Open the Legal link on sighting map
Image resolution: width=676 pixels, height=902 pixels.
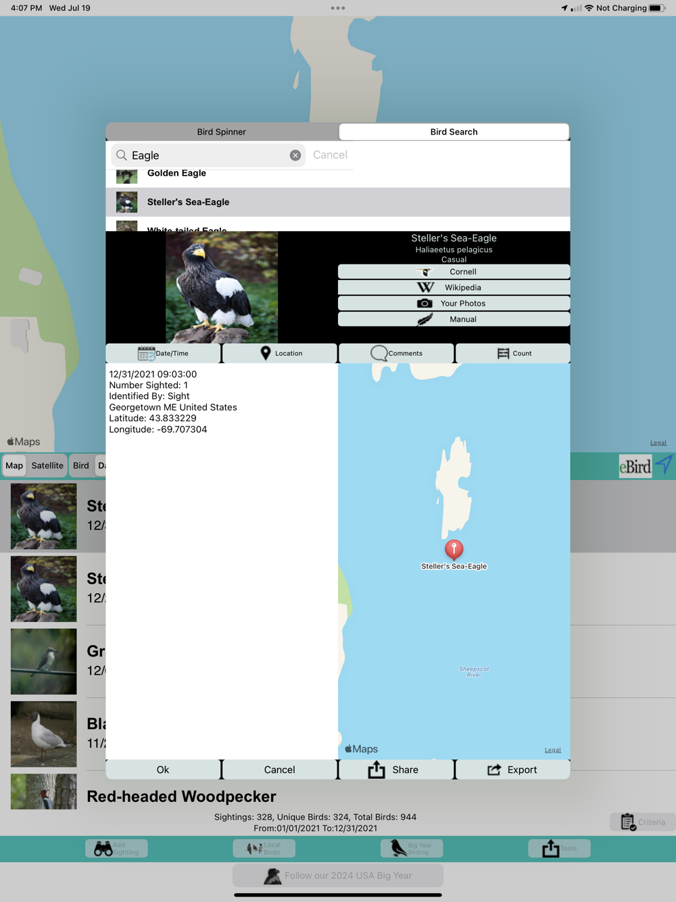coord(553,750)
